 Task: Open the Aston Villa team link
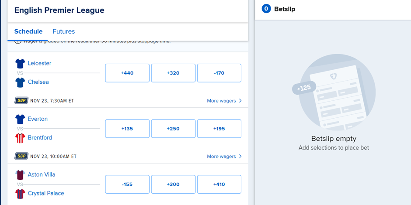click(x=42, y=174)
